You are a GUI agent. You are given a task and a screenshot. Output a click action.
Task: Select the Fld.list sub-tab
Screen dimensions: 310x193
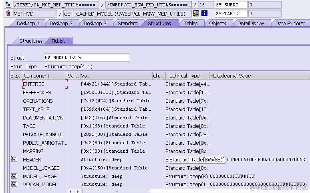58,41
